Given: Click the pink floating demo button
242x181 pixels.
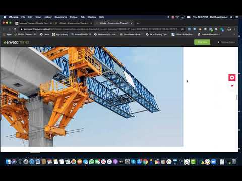Looking at the screenshot, I should tap(232, 78).
